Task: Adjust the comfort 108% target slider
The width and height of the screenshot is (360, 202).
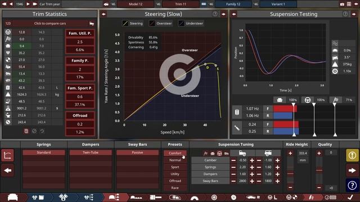Action: click(x=294, y=120)
